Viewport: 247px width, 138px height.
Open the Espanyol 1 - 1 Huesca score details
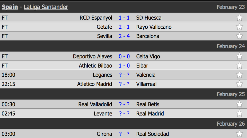pyautogui.click(x=124, y=18)
